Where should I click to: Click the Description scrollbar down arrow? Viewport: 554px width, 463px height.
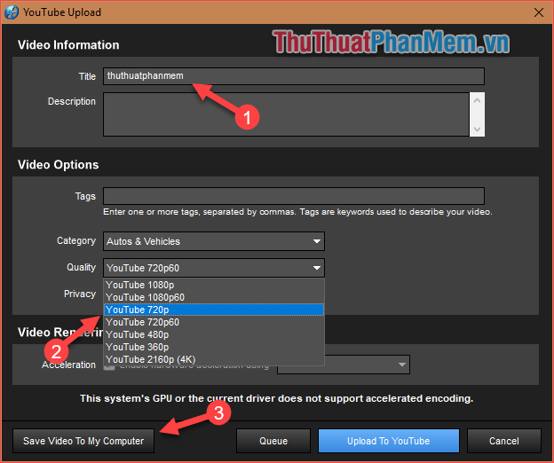click(477, 129)
